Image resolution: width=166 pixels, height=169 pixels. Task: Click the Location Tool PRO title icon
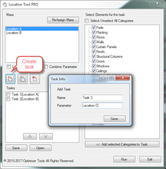click(x=5, y=5)
